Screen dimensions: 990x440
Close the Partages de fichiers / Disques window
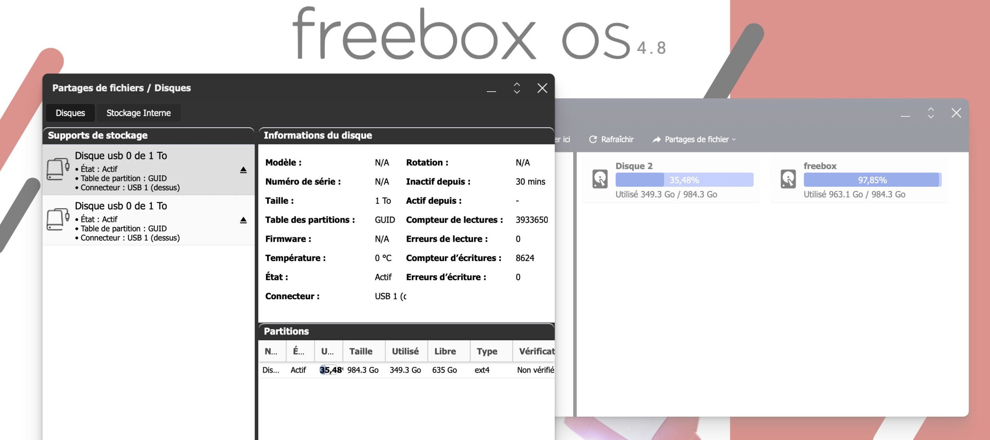pos(542,88)
